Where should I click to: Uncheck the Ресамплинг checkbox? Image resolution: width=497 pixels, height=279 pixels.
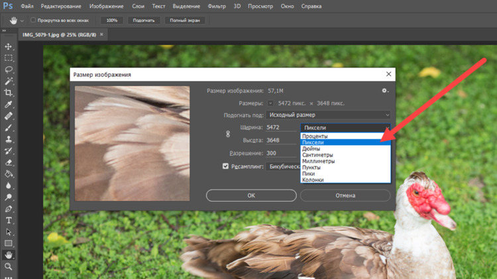point(226,166)
